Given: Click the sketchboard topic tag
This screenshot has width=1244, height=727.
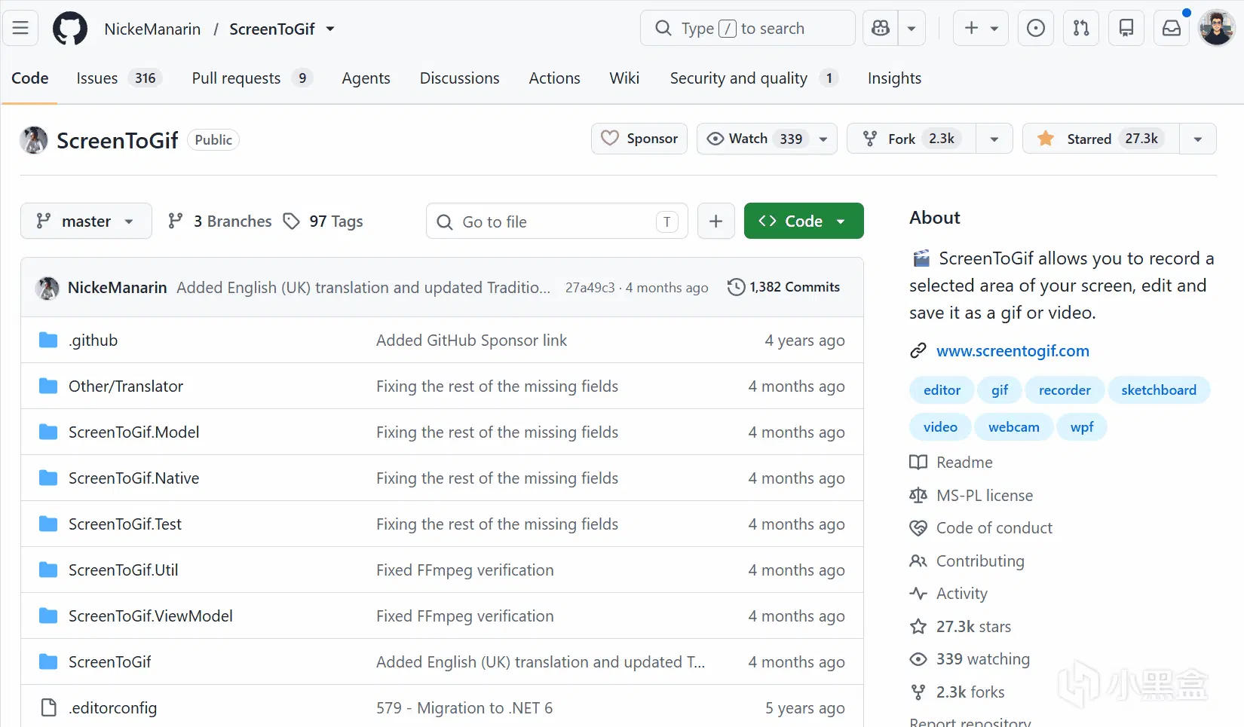Looking at the screenshot, I should click(1158, 390).
